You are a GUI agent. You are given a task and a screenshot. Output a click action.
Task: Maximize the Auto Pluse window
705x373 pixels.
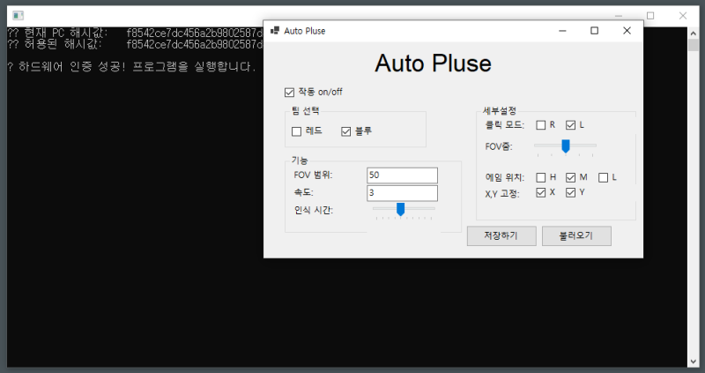(x=594, y=31)
